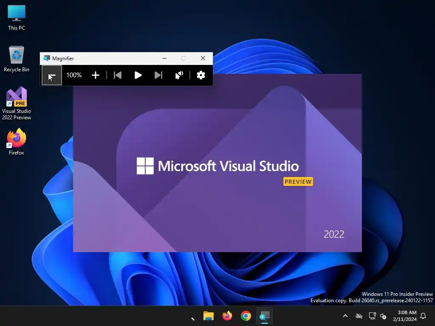
Task: Minimize the Magnifier window
Action: [164, 58]
